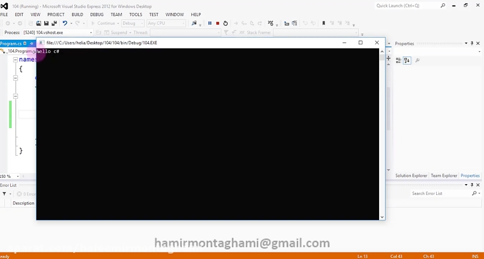The height and width of the screenshot is (259, 484).
Task: Open the EDIT menu
Action: pyautogui.click(x=19, y=15)
